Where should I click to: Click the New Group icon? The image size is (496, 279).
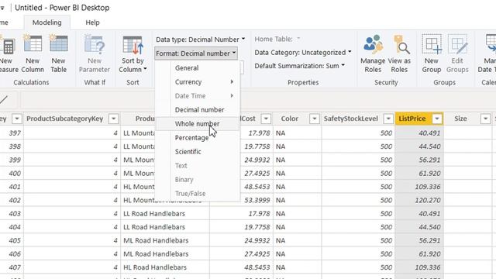tap(432, 44)
